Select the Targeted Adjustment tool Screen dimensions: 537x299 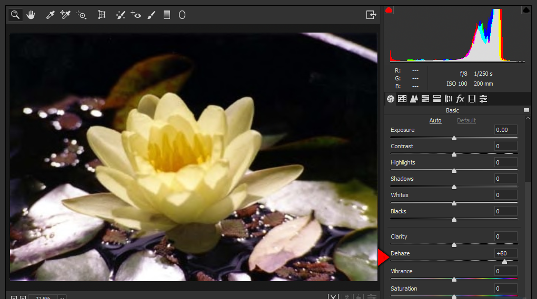(x=81, y=15)
